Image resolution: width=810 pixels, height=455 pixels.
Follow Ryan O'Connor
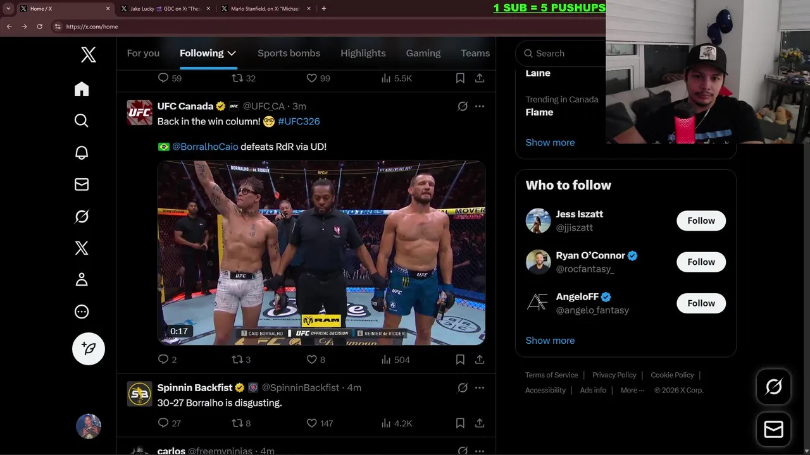701,262
